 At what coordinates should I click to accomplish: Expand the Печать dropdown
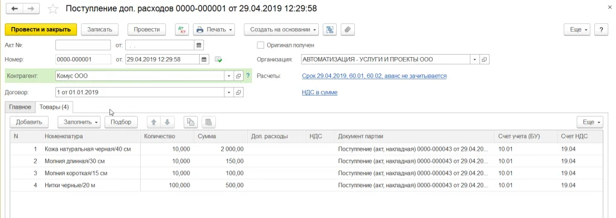(x=214, y=29)
